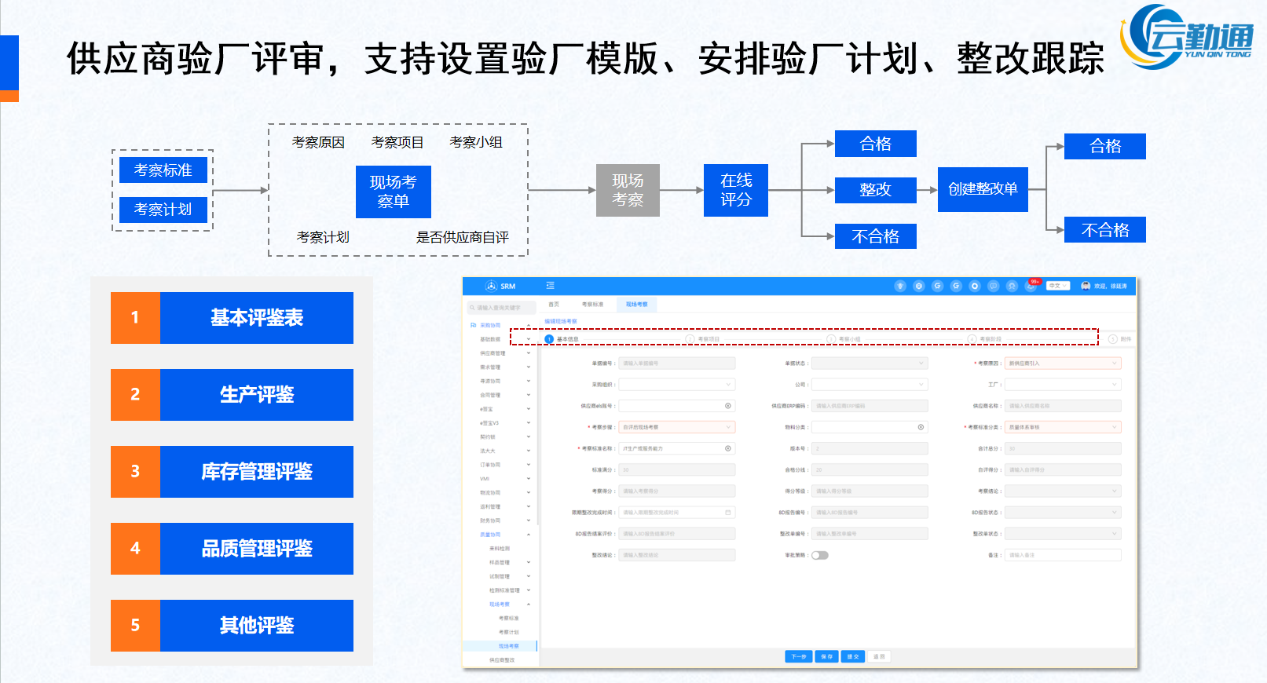1267x683 pixels.
Task: Click the picker icon in 供应商els账号 field
Action: pos(728,406)
